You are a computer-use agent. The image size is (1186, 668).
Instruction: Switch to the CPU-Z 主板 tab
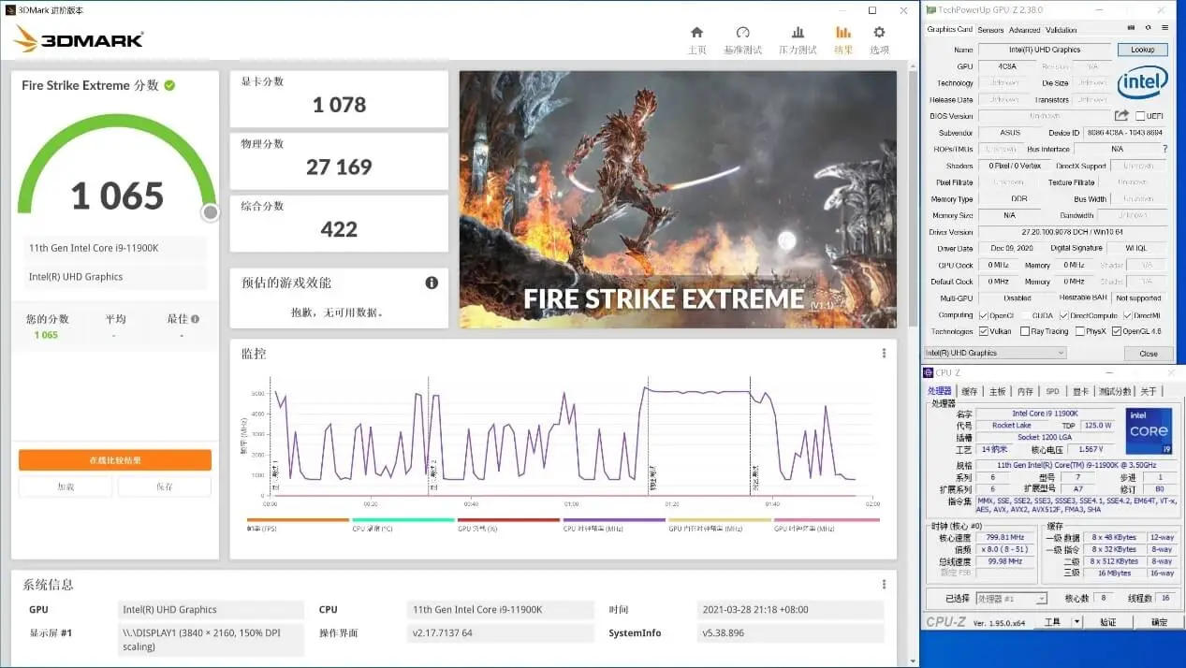tap(997, 391)
